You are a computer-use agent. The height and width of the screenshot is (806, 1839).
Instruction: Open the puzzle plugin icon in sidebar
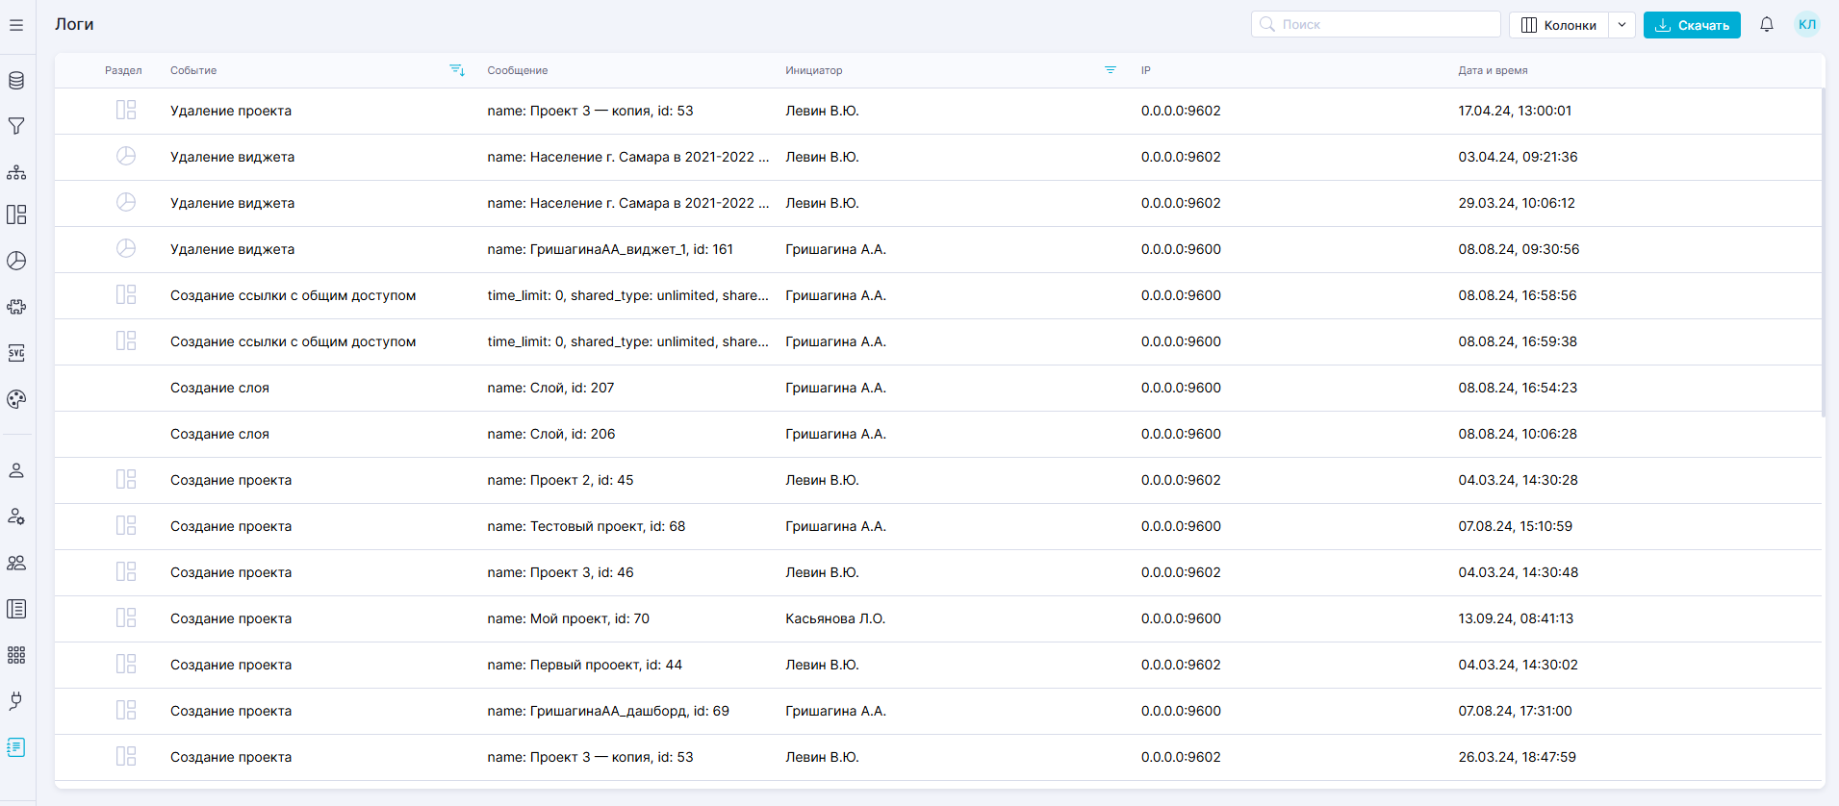coord(16,307)
